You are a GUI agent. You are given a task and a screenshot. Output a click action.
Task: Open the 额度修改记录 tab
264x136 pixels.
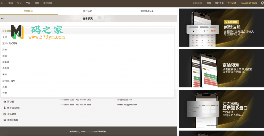(x=147, y=11)
